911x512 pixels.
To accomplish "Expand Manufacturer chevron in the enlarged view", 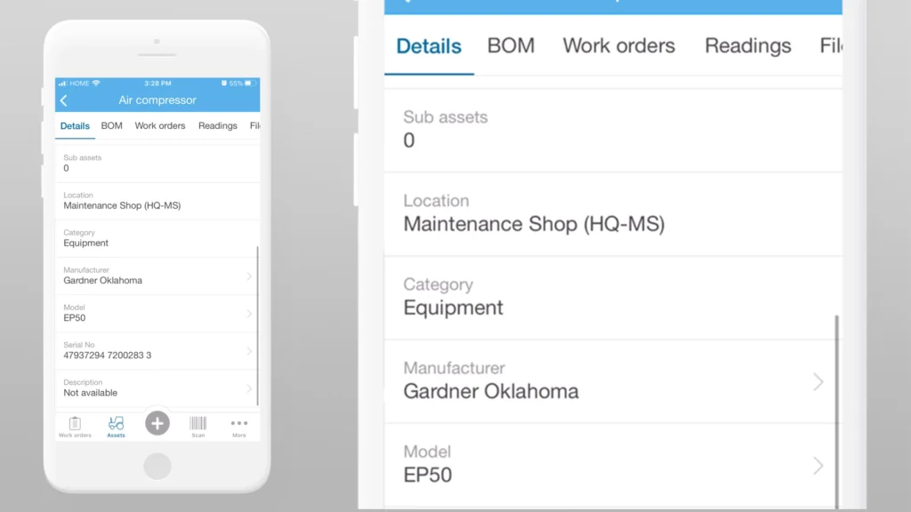I will pyautogui.click(x=818, y=382).
